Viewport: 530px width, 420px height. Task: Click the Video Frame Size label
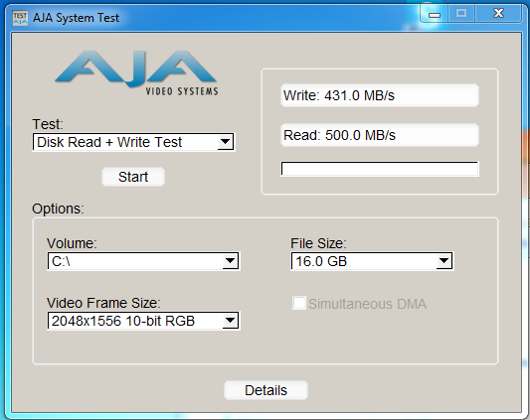[103, 303]
